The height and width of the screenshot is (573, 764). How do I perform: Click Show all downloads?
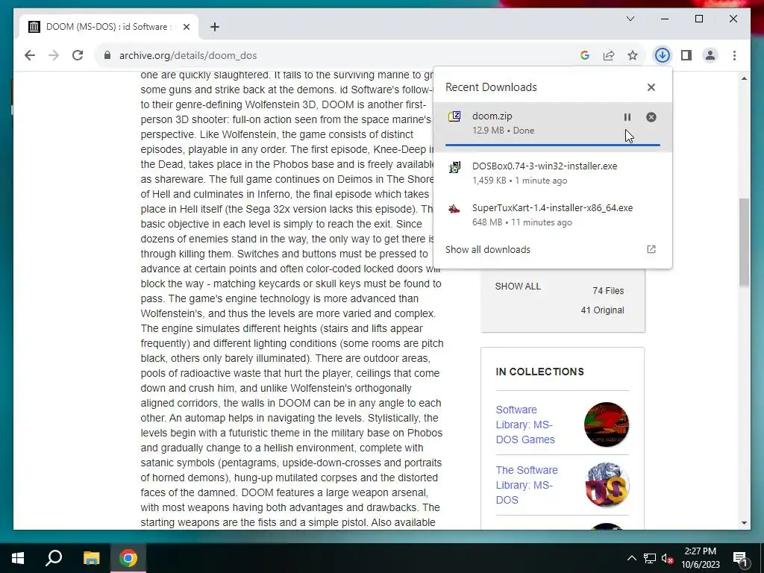coord(488,249)
